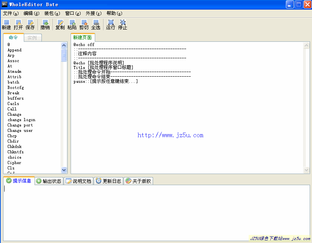Select the Assoc command

tap(13, 61)
